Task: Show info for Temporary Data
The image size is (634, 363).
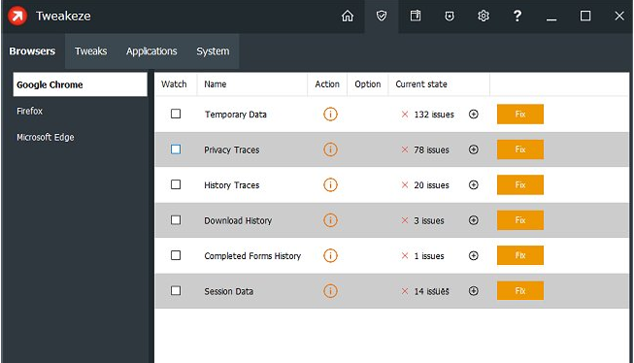Action: pos(330,114)
